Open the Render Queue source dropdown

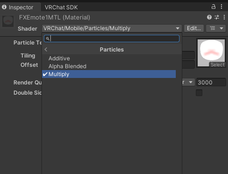(x=188, y=82)
